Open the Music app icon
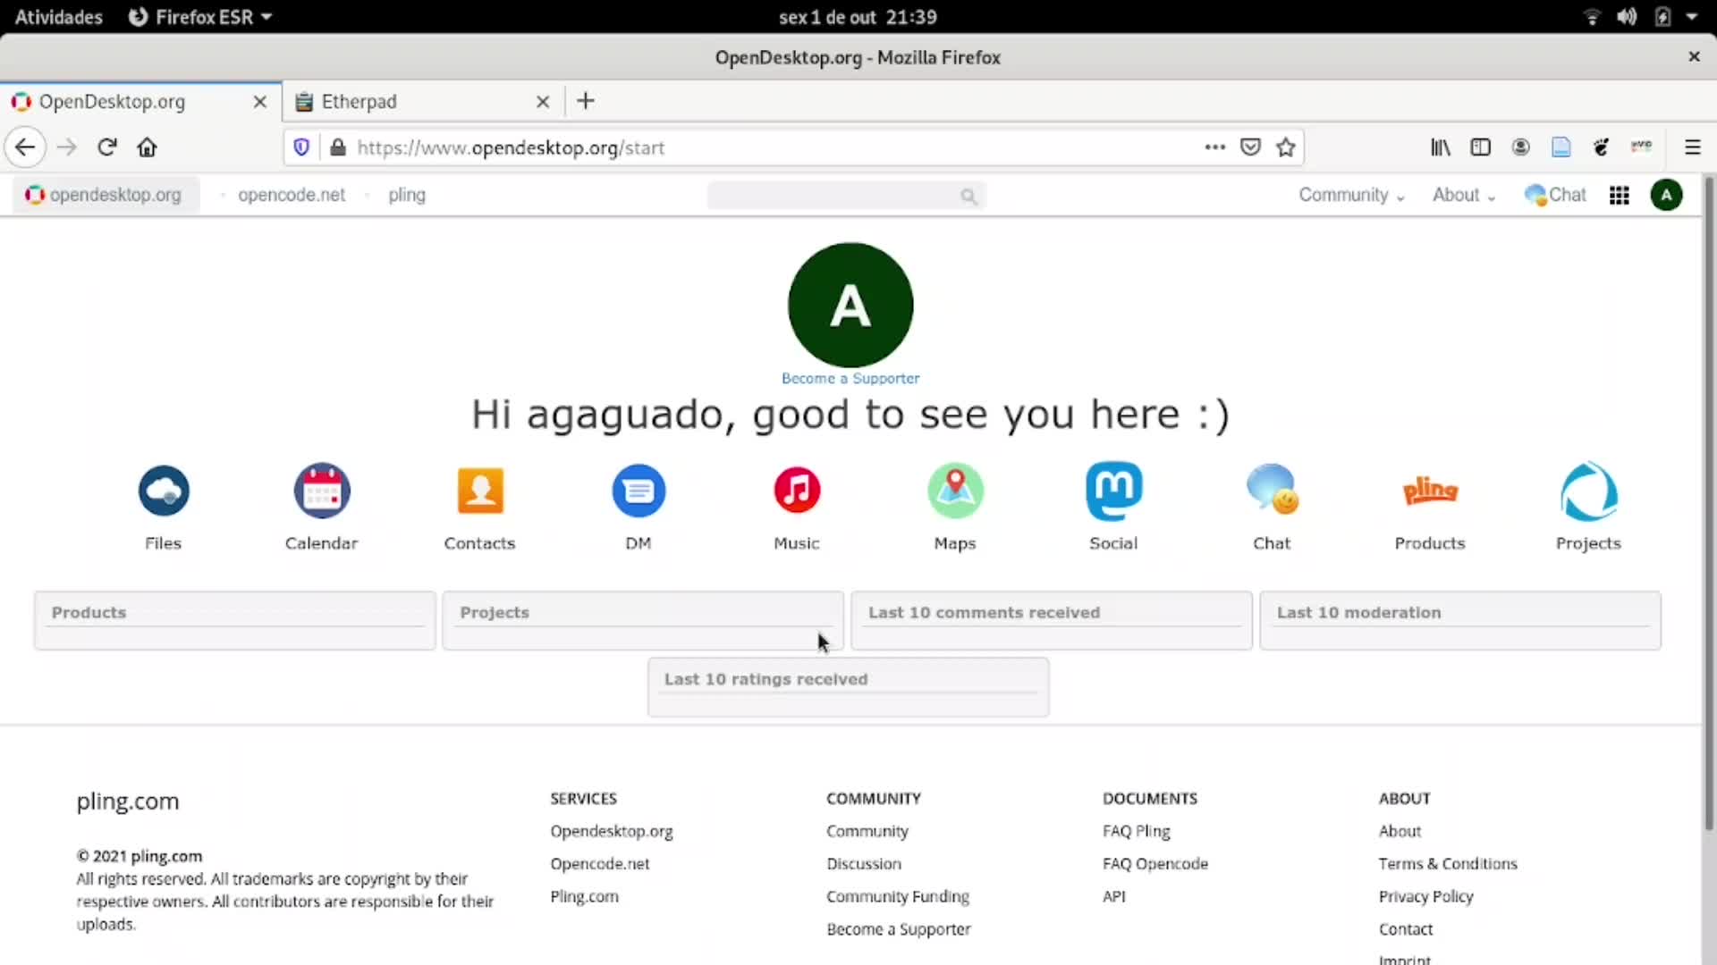The height and width of the screenshot is (965, 1717). click(x=797, y=491)
